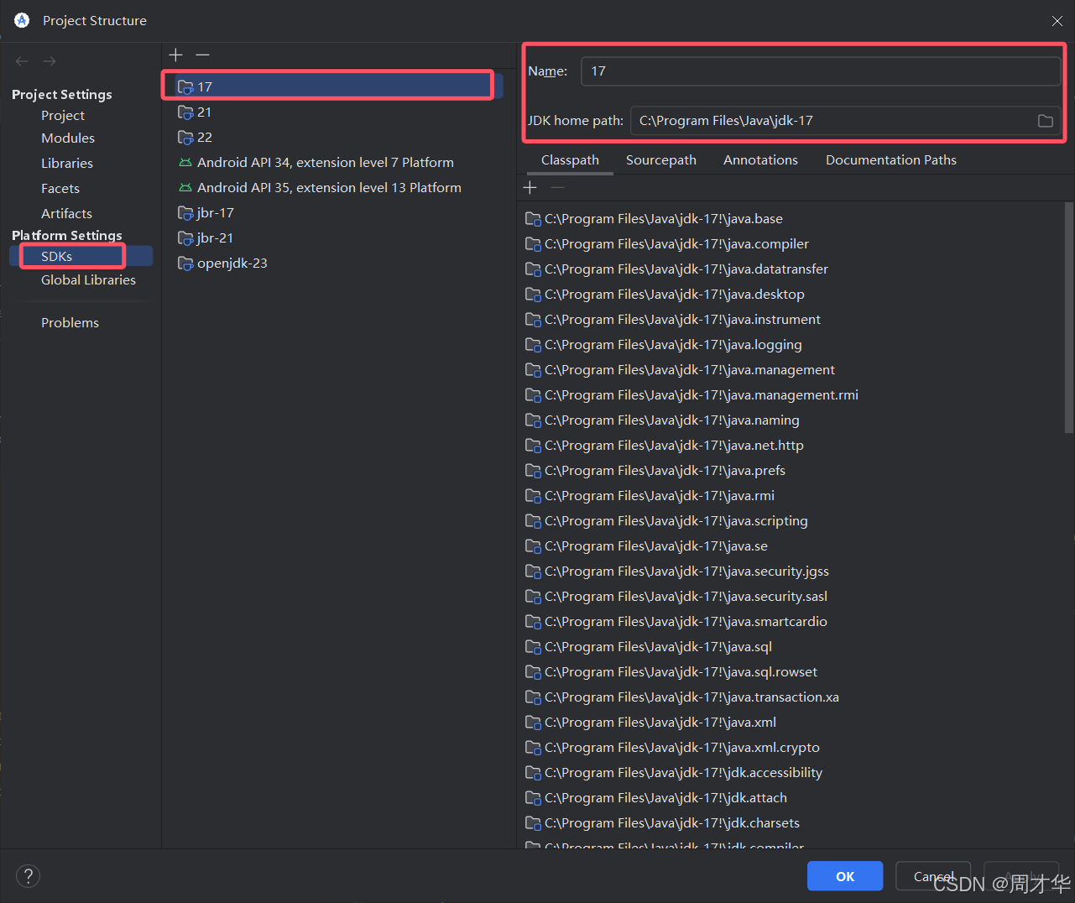Select SDKs under Platform Settings
1075x903 pixels.
click(81, 257)
